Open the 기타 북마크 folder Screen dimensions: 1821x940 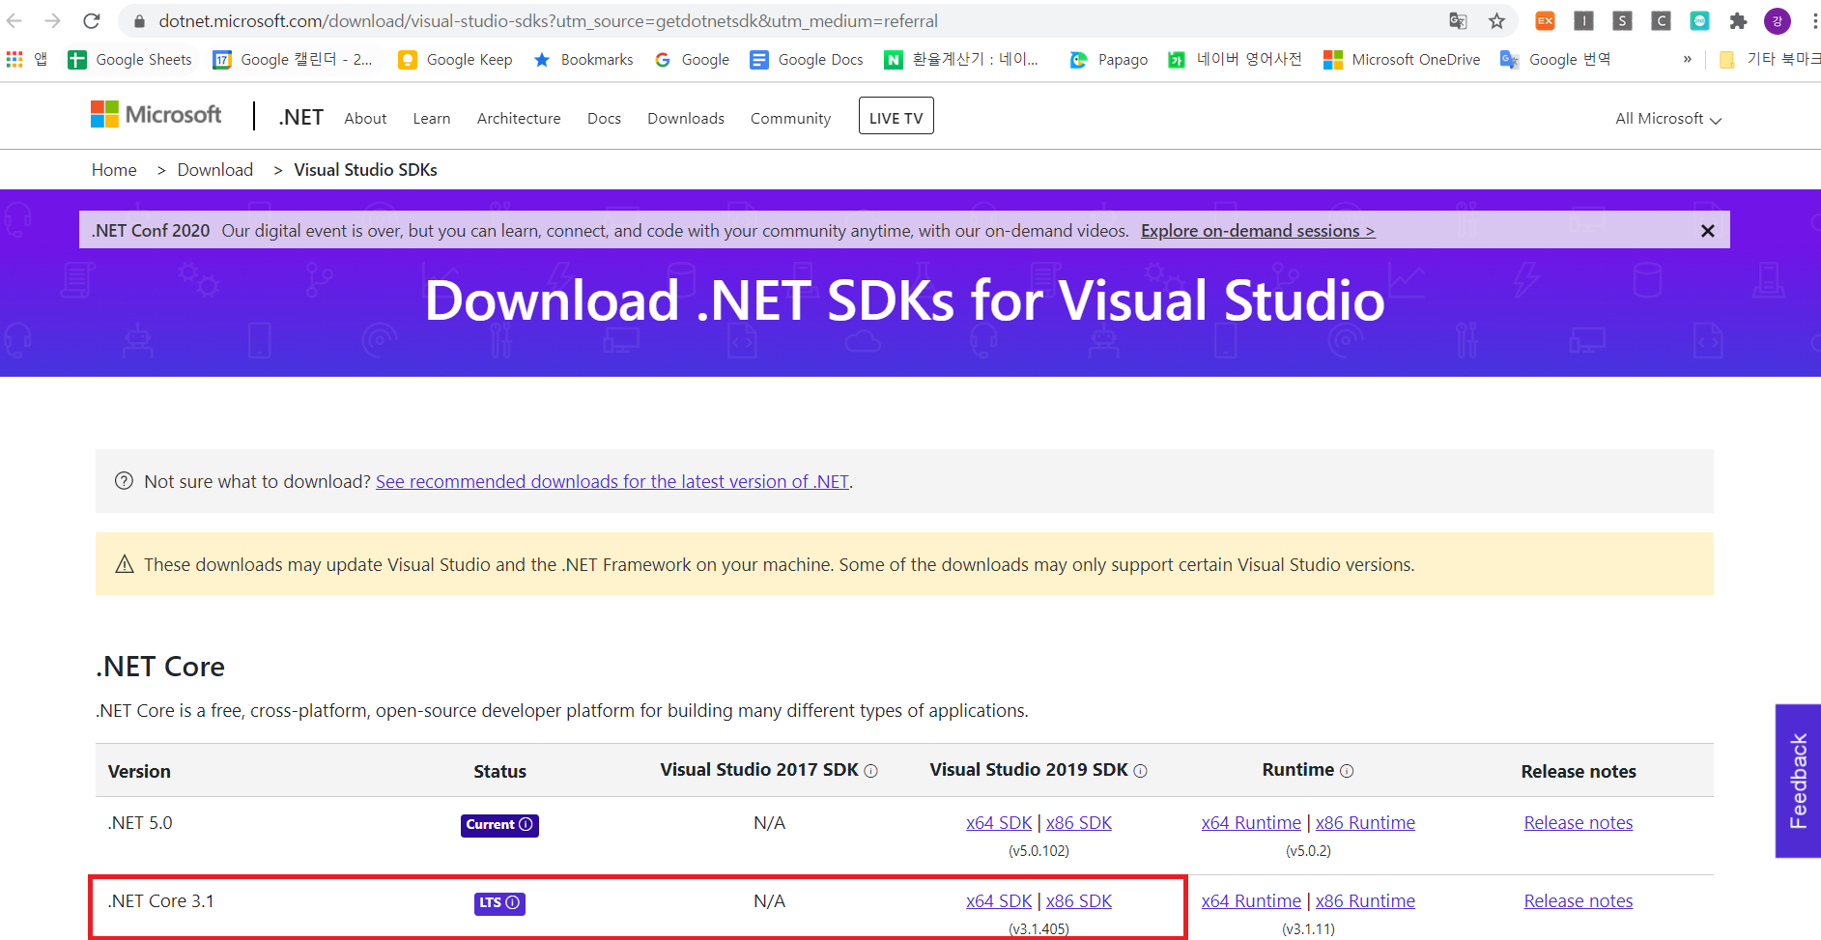(x=1770, y=59)
